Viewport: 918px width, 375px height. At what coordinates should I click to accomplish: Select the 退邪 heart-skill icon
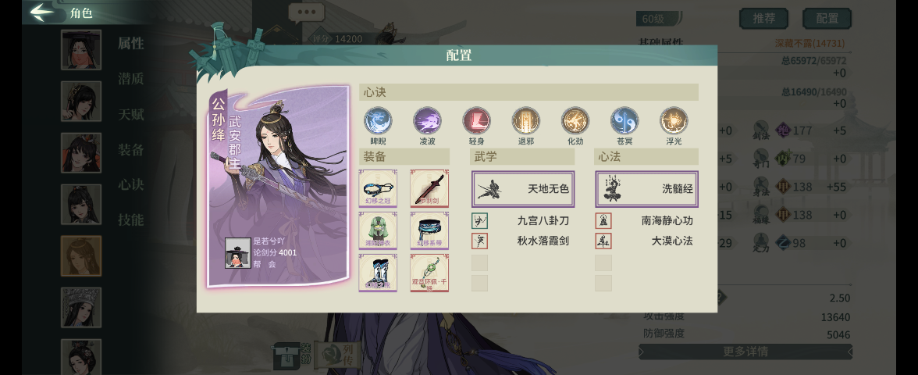pos(526,120)
